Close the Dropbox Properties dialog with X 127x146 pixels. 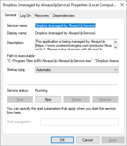122,5
